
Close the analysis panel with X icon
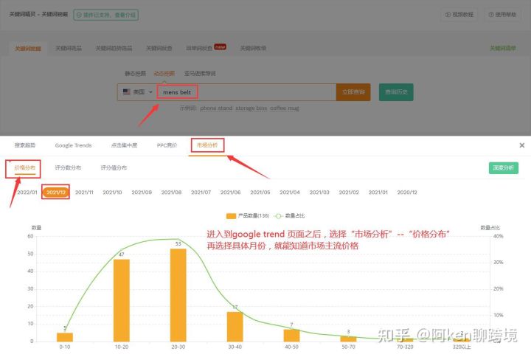[x=522, y=145]
